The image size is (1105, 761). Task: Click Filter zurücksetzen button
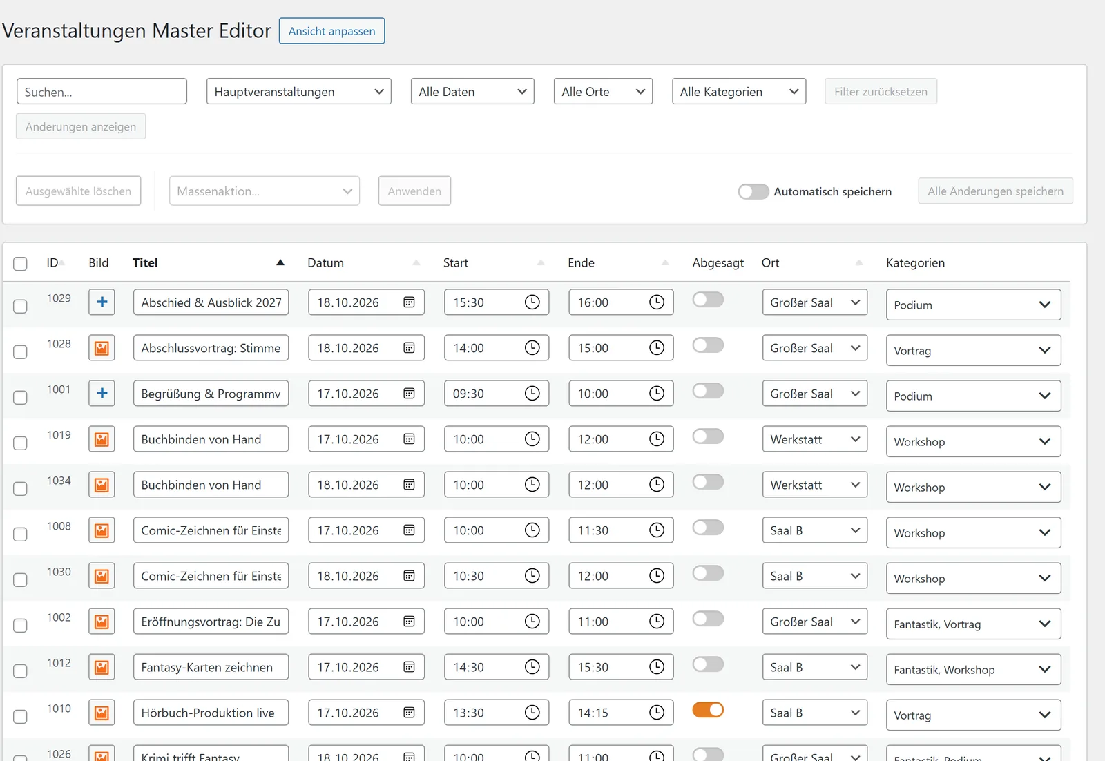(x=881, y=91)
